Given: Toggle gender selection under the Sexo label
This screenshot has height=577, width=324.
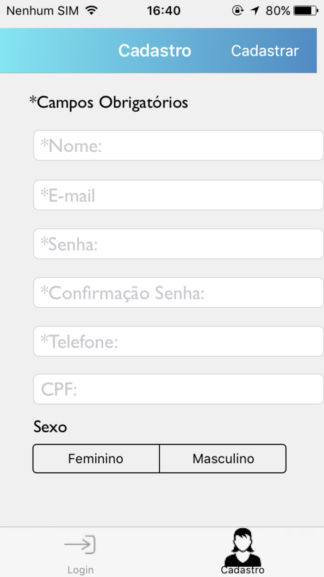Looking at the screenshot, I should (159, 458).
